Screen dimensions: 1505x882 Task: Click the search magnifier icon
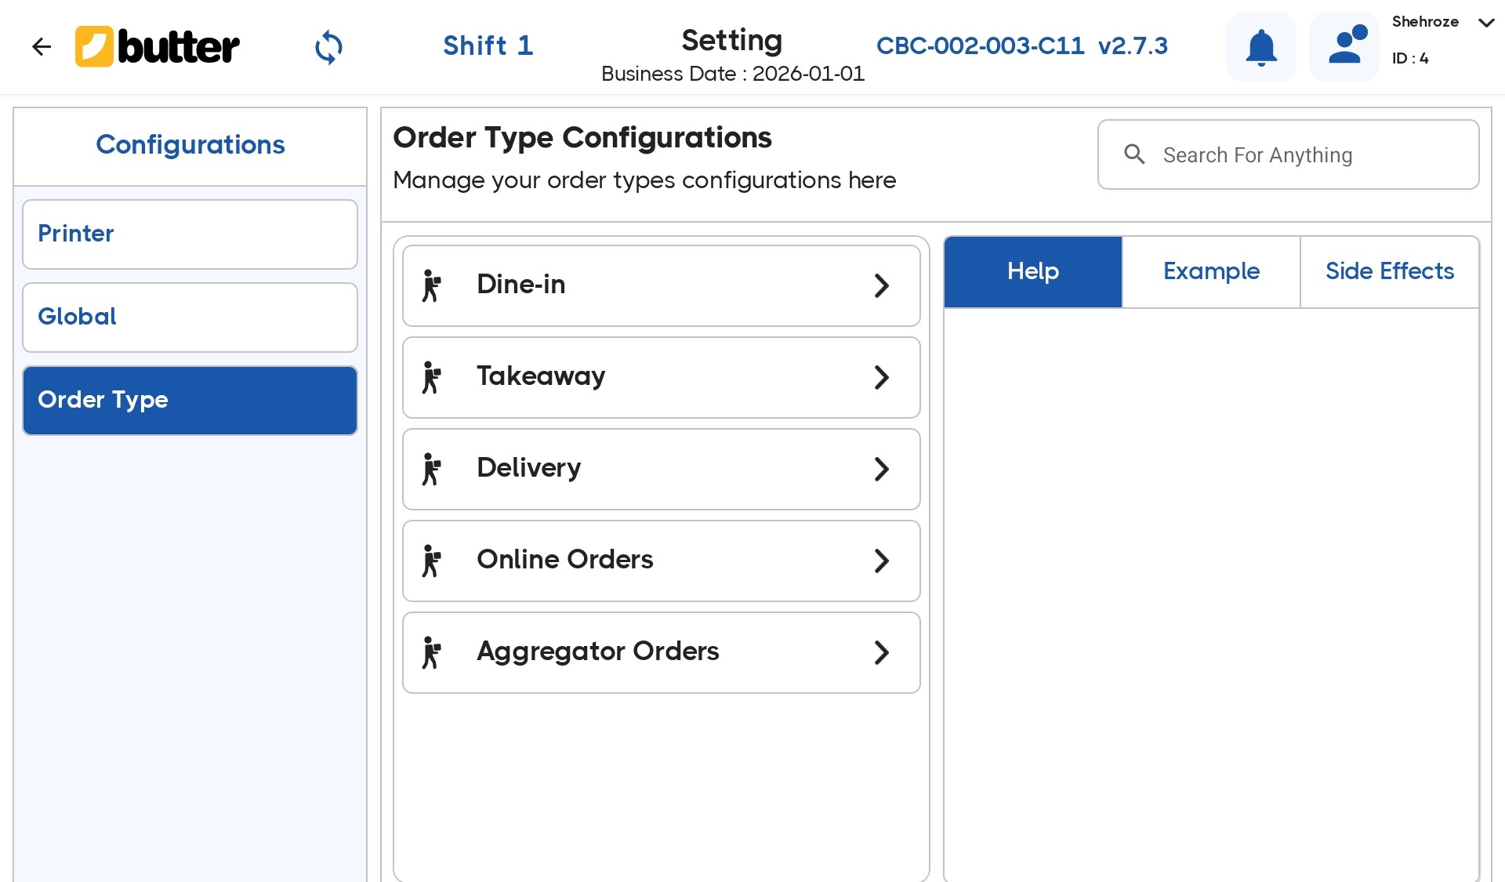coord(1134,154)
